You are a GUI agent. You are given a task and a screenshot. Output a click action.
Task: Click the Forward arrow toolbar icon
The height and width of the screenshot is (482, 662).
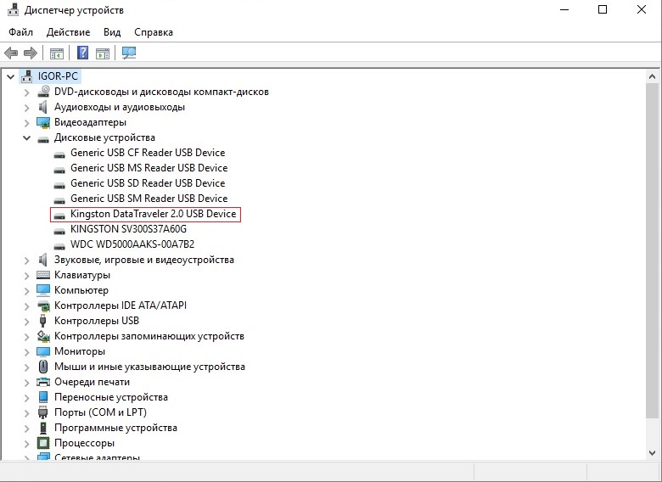(x=30, y=53)
